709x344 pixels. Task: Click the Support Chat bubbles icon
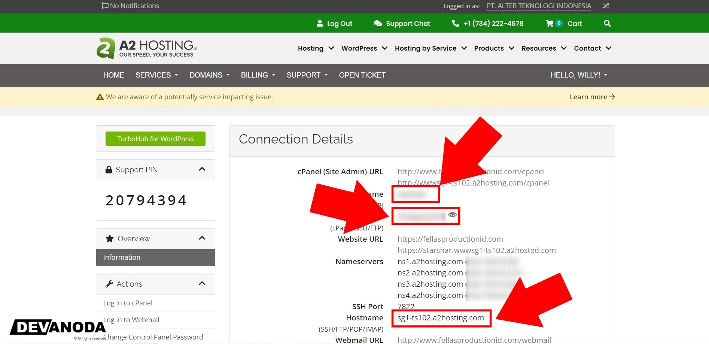(x=378, y=23)
